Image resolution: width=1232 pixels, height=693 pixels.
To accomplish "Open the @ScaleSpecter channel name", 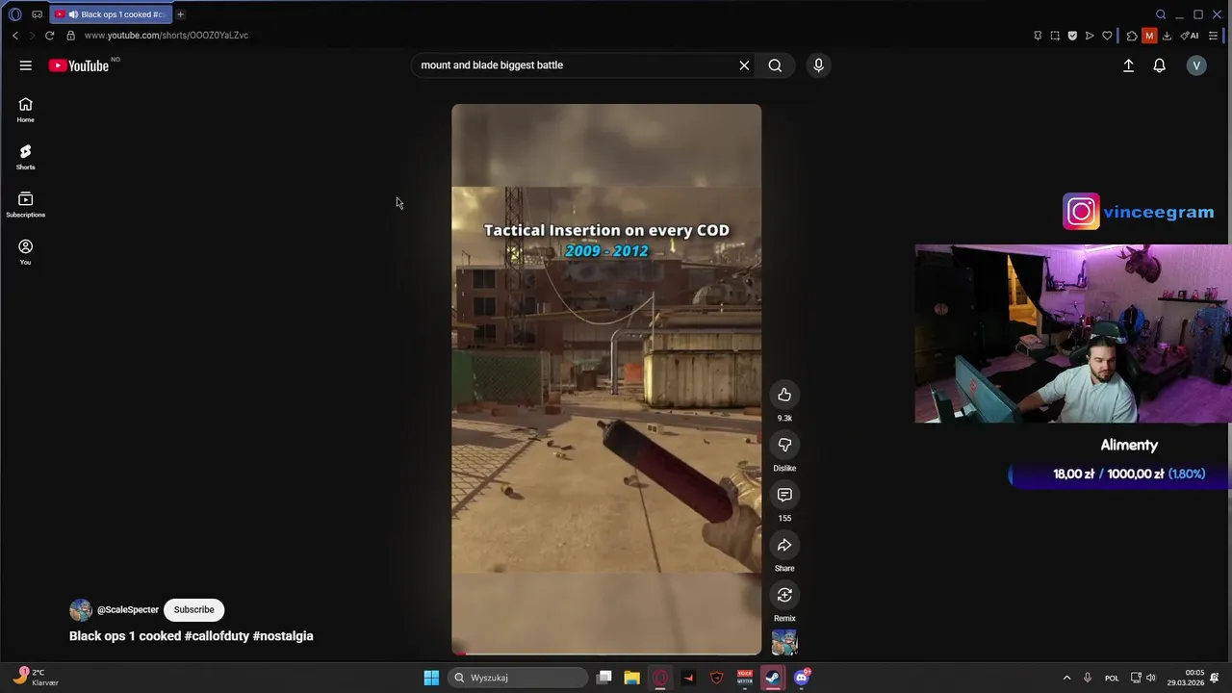I will click(x=128, y=610).
